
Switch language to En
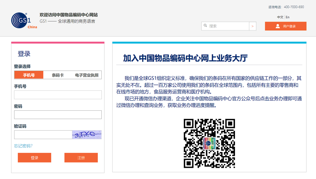(288, 17)
